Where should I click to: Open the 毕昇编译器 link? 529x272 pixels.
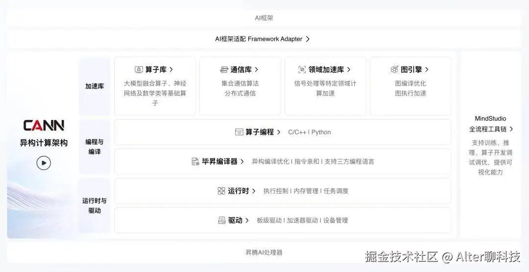219,162
